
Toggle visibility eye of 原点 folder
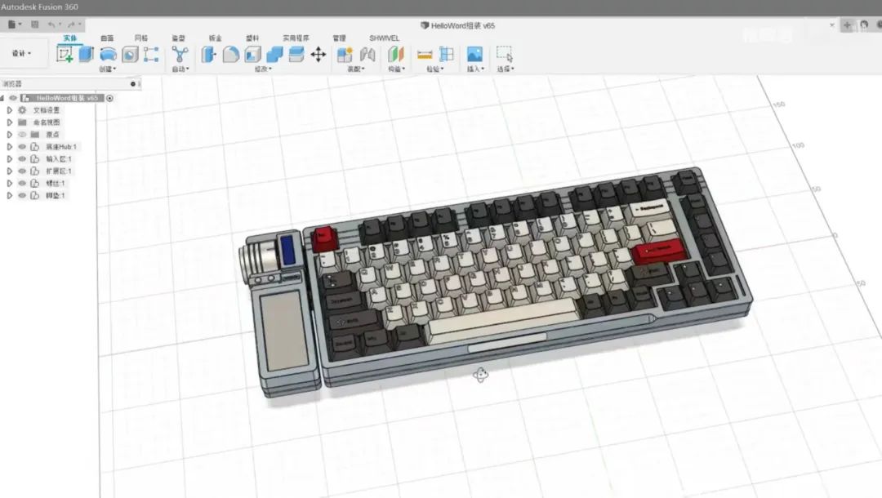[x=22, y=135]
